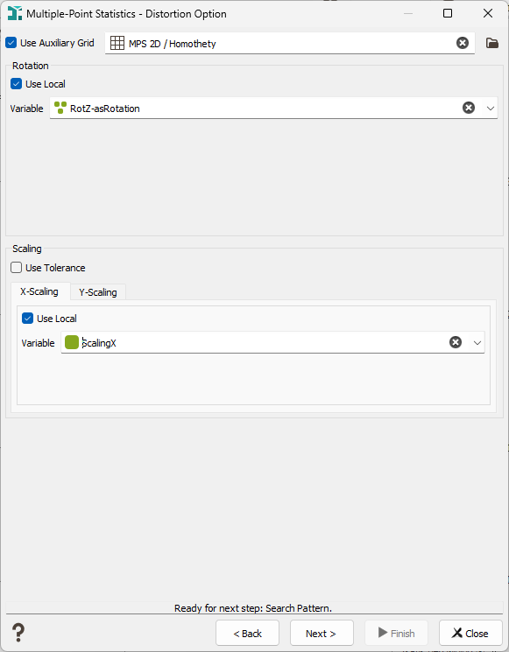Click the green ScalingX color swatch
The image size is (509, 652).
[x=72, y=342]
